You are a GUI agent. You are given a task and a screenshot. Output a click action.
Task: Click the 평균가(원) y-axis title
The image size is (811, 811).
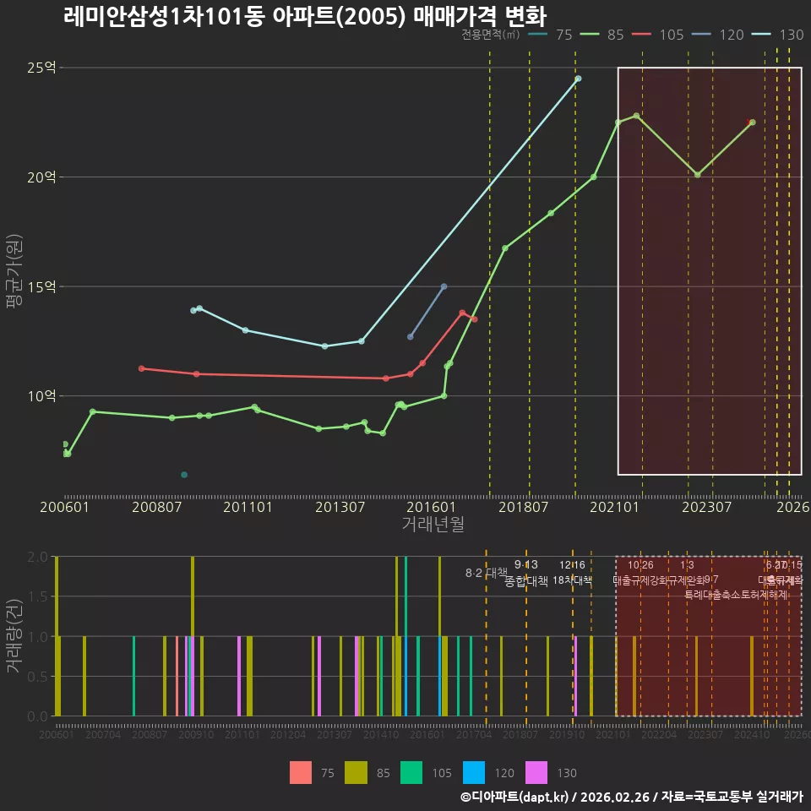(14, 271)
